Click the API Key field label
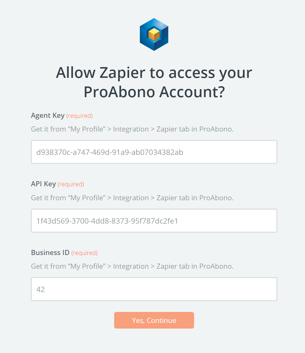The height and width of the screenshot is (353, 305). [43, 184]
